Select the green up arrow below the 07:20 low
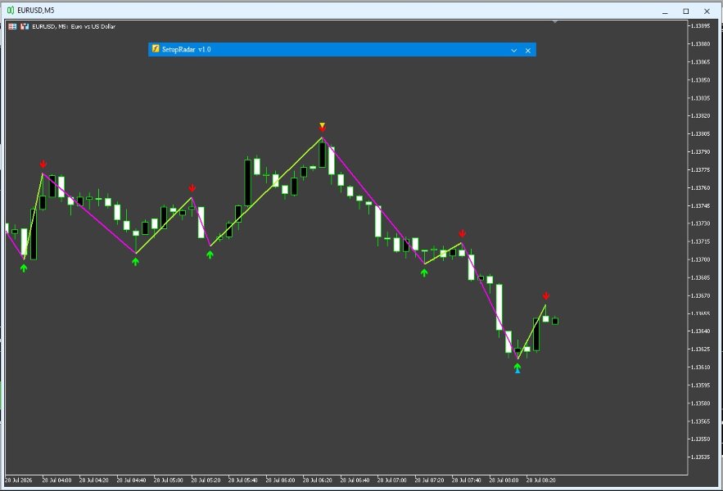 tap(424, 273)
